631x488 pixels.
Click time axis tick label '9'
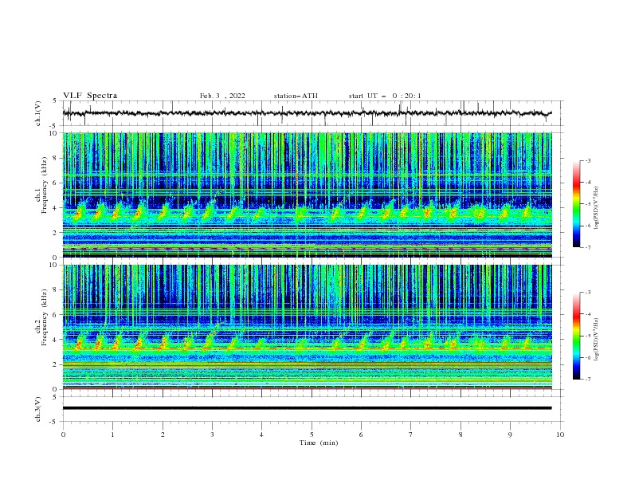coord(510,435)
